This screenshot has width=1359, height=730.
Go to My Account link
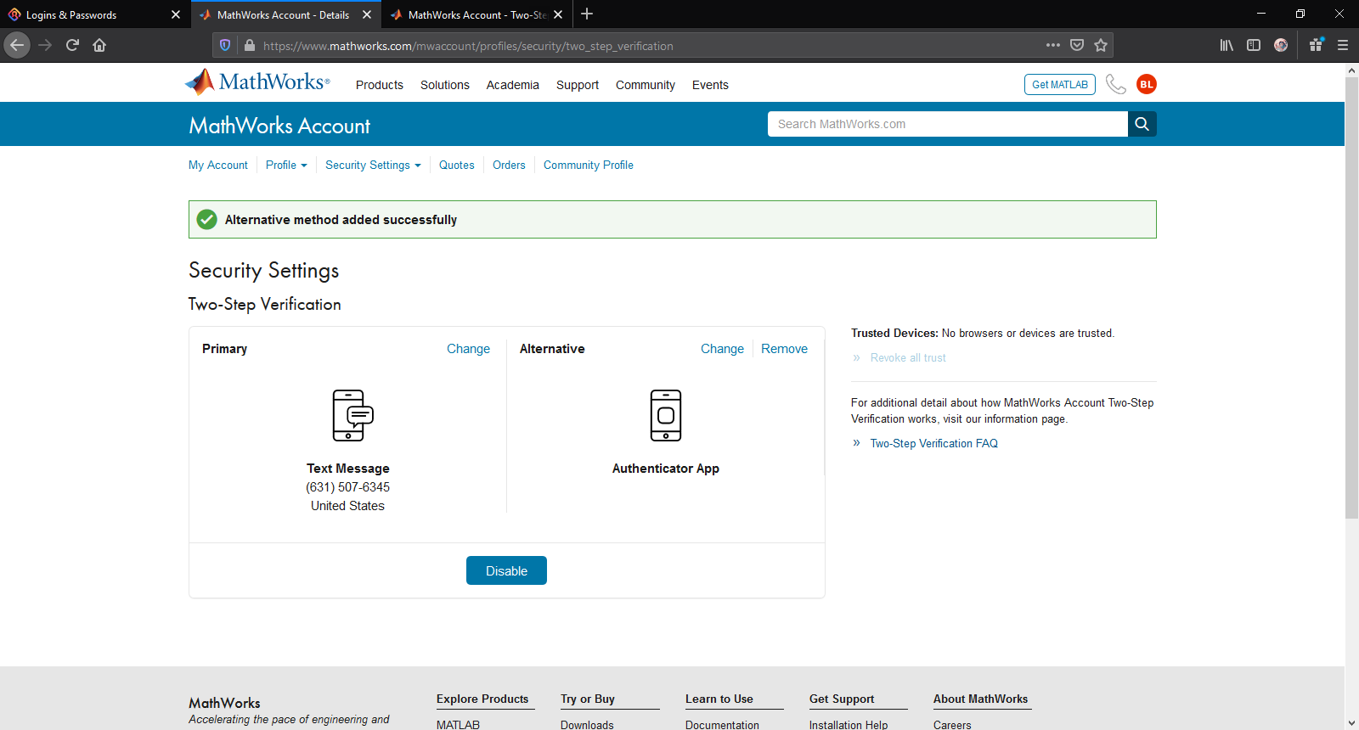coord(218,165)
